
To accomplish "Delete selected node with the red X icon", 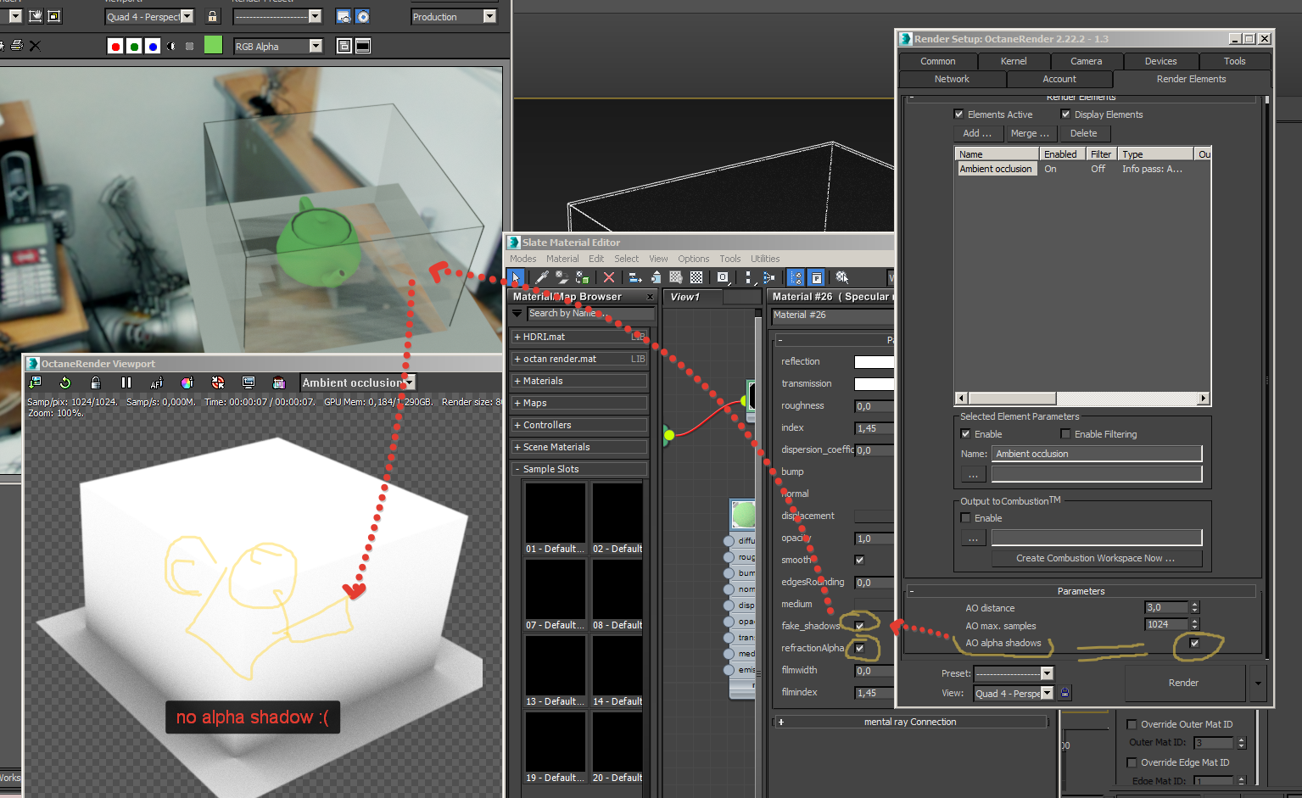I will pyautogui.click(x=608, y=277).
